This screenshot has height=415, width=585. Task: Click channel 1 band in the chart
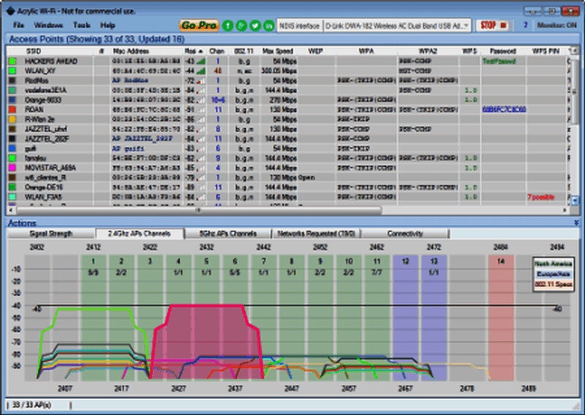pyautogui.click(x=94, y=318)
